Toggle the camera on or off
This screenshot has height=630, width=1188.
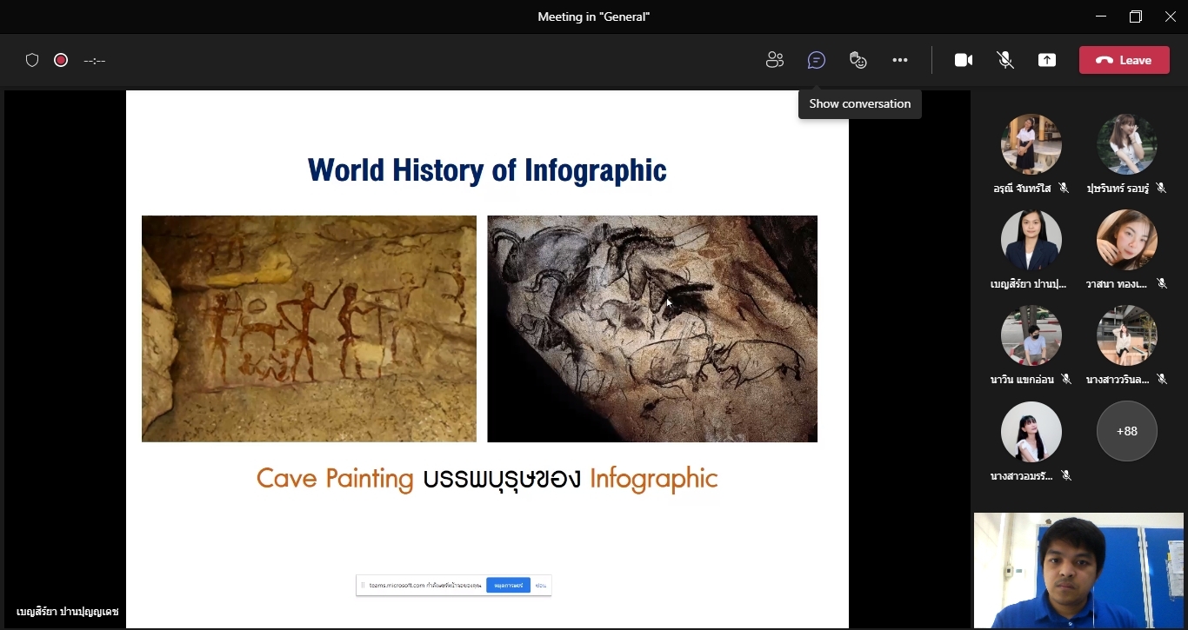point(963,60)
